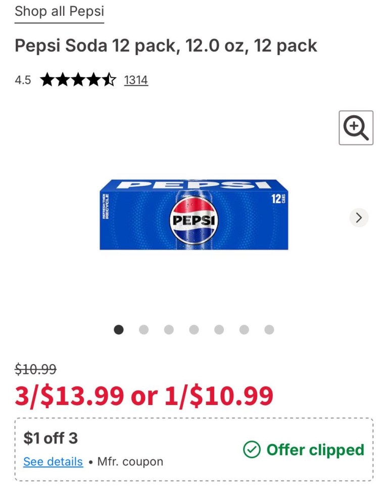Advance to next product image arrow
Screen dimensions: 388x490
pyautogui.click(x=359, y=217)
